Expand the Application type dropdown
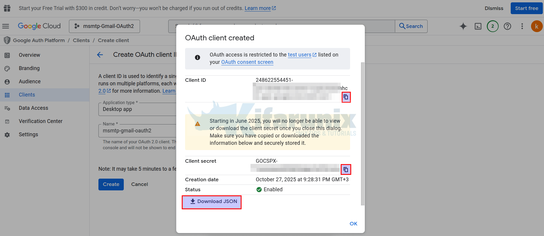The image size is (544, 236). [x=137, y=109]
